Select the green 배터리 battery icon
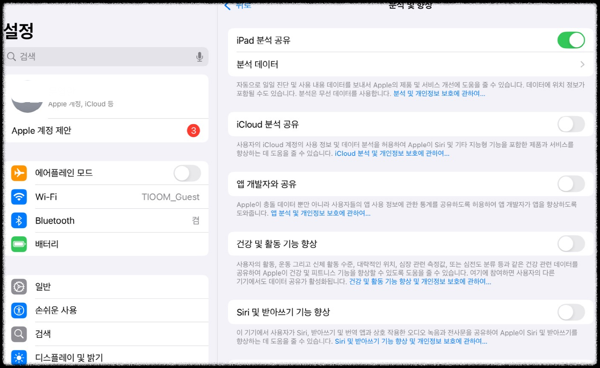Image resolution: width=600 pixels, height=368 pixels. (18, 244)
